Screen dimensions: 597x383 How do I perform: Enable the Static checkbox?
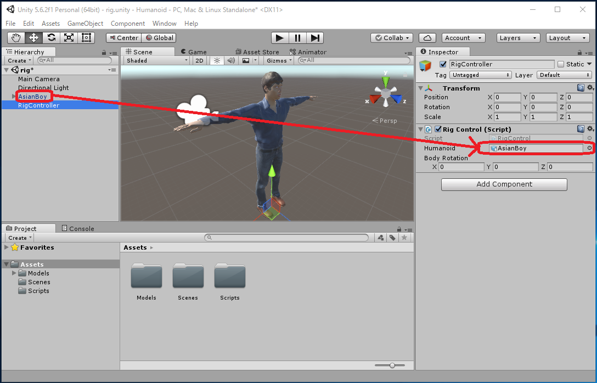pos(561,64)
